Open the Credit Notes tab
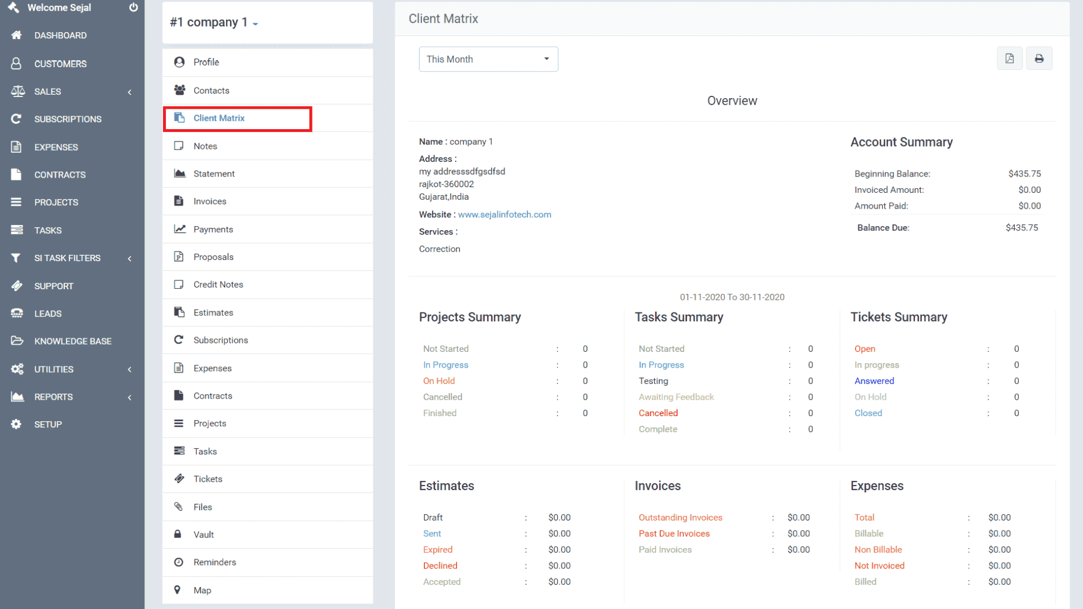Image resolution: width=1083 pixels, height=609 pixels. pyautogui.click(x=218, y=284)
